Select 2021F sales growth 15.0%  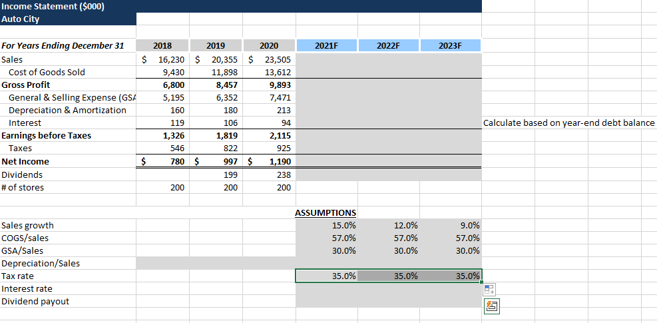(326, 225)
